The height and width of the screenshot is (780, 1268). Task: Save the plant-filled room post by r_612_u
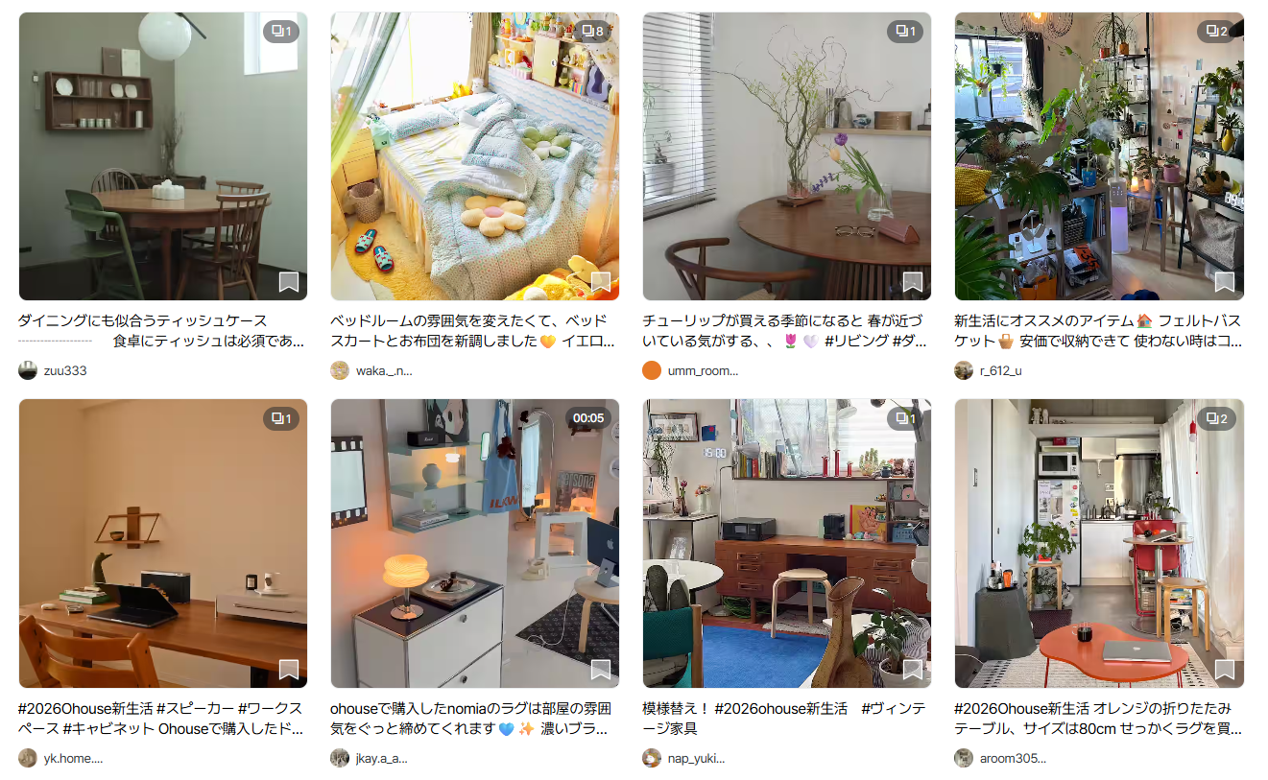1224,282
